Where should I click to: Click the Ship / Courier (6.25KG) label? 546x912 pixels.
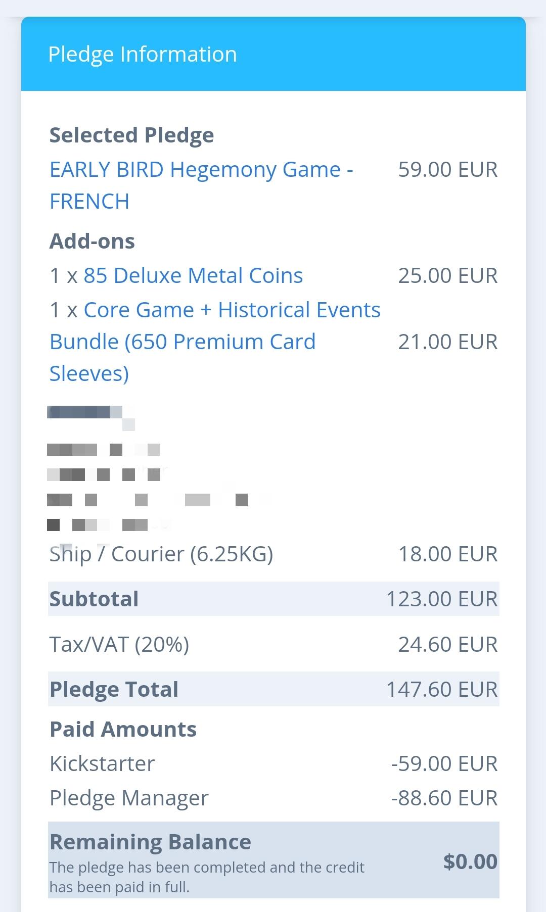[161, 554]
